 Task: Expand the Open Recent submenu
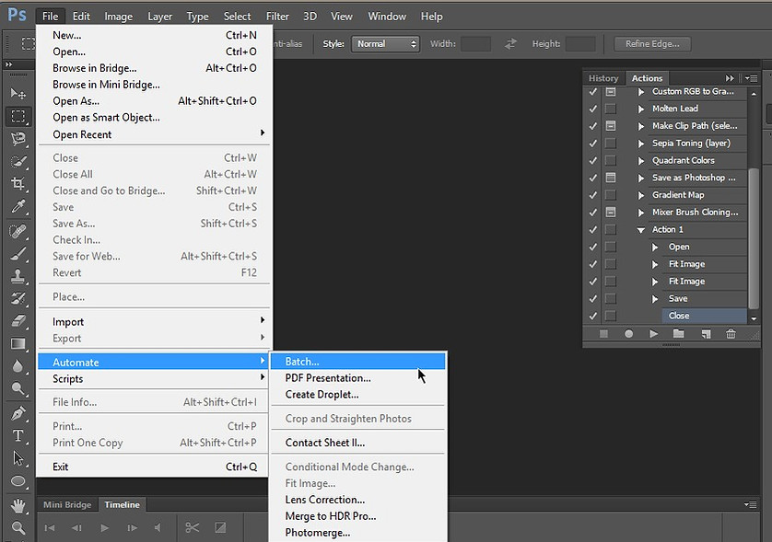point(154,134)
